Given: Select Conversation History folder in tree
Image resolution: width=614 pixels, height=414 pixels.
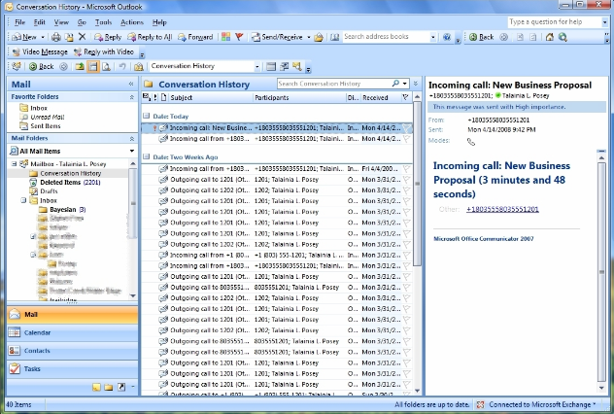Looking at the screenshot, I should click(x=71, y=173).
